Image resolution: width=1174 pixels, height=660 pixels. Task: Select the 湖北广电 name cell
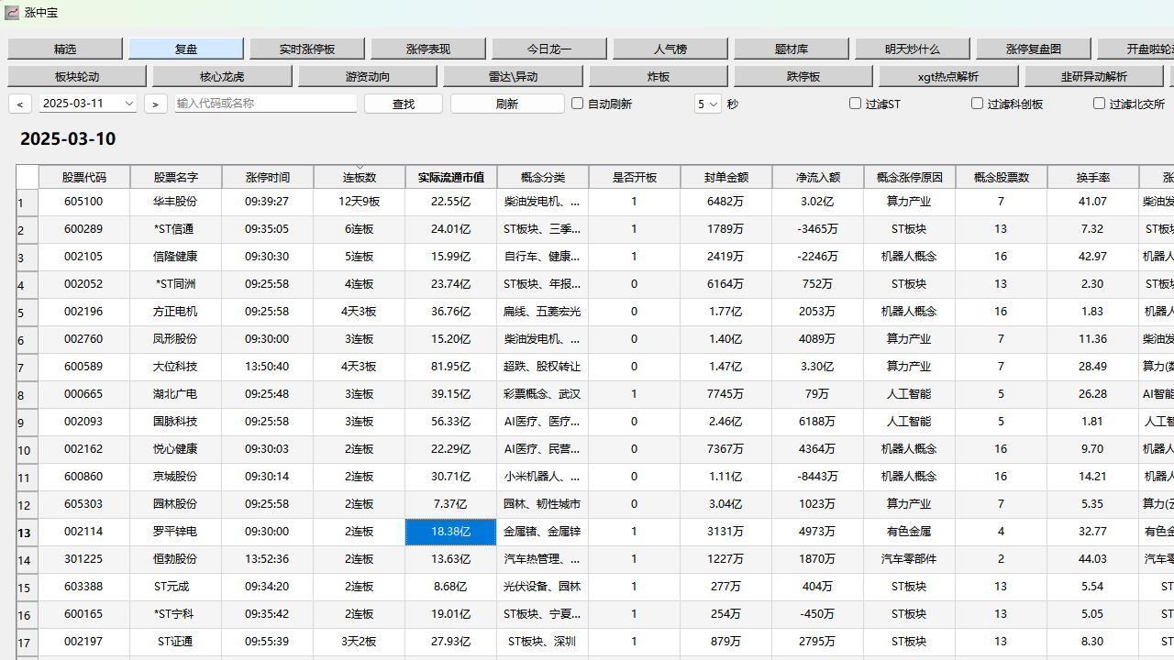(176, 394)
